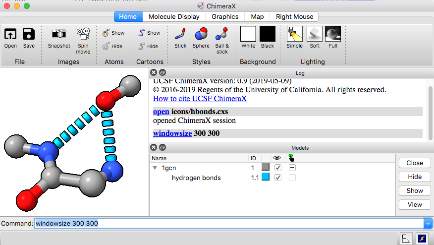The width and height of the screenshot is (434, 245).
Task: Apply the Stick style
Action: click(x=180, y=34)
